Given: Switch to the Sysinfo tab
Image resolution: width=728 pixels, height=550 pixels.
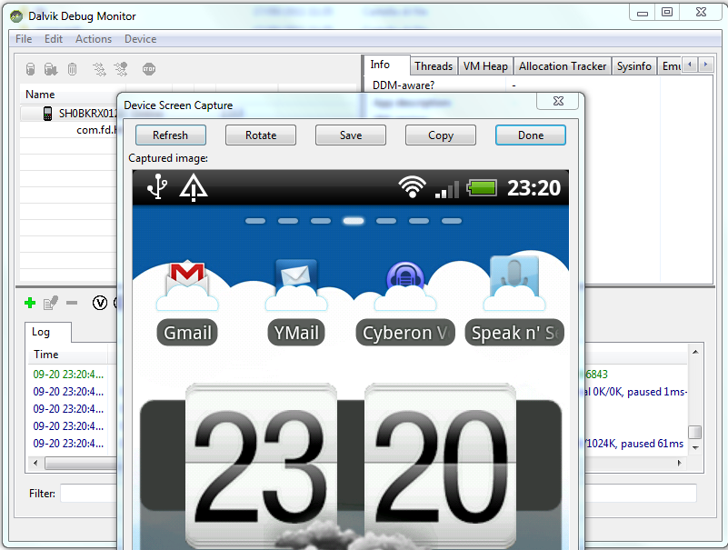Looking at the screenshot, I should pos(634,66).
